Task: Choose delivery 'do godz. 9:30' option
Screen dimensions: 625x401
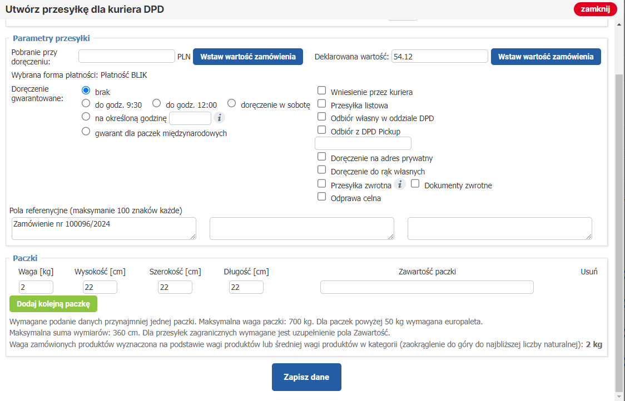Action: (86, 103)
